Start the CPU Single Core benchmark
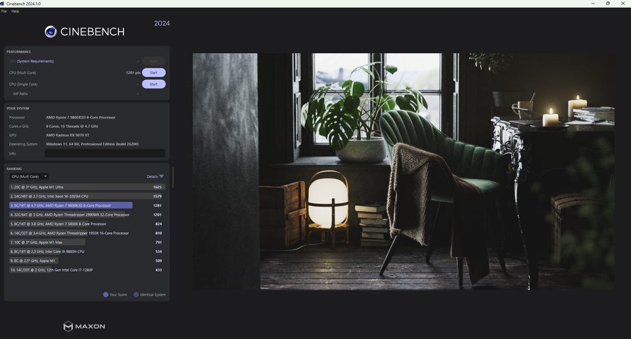Viewport: 631px width, 339px height. [x=154, y=85]
